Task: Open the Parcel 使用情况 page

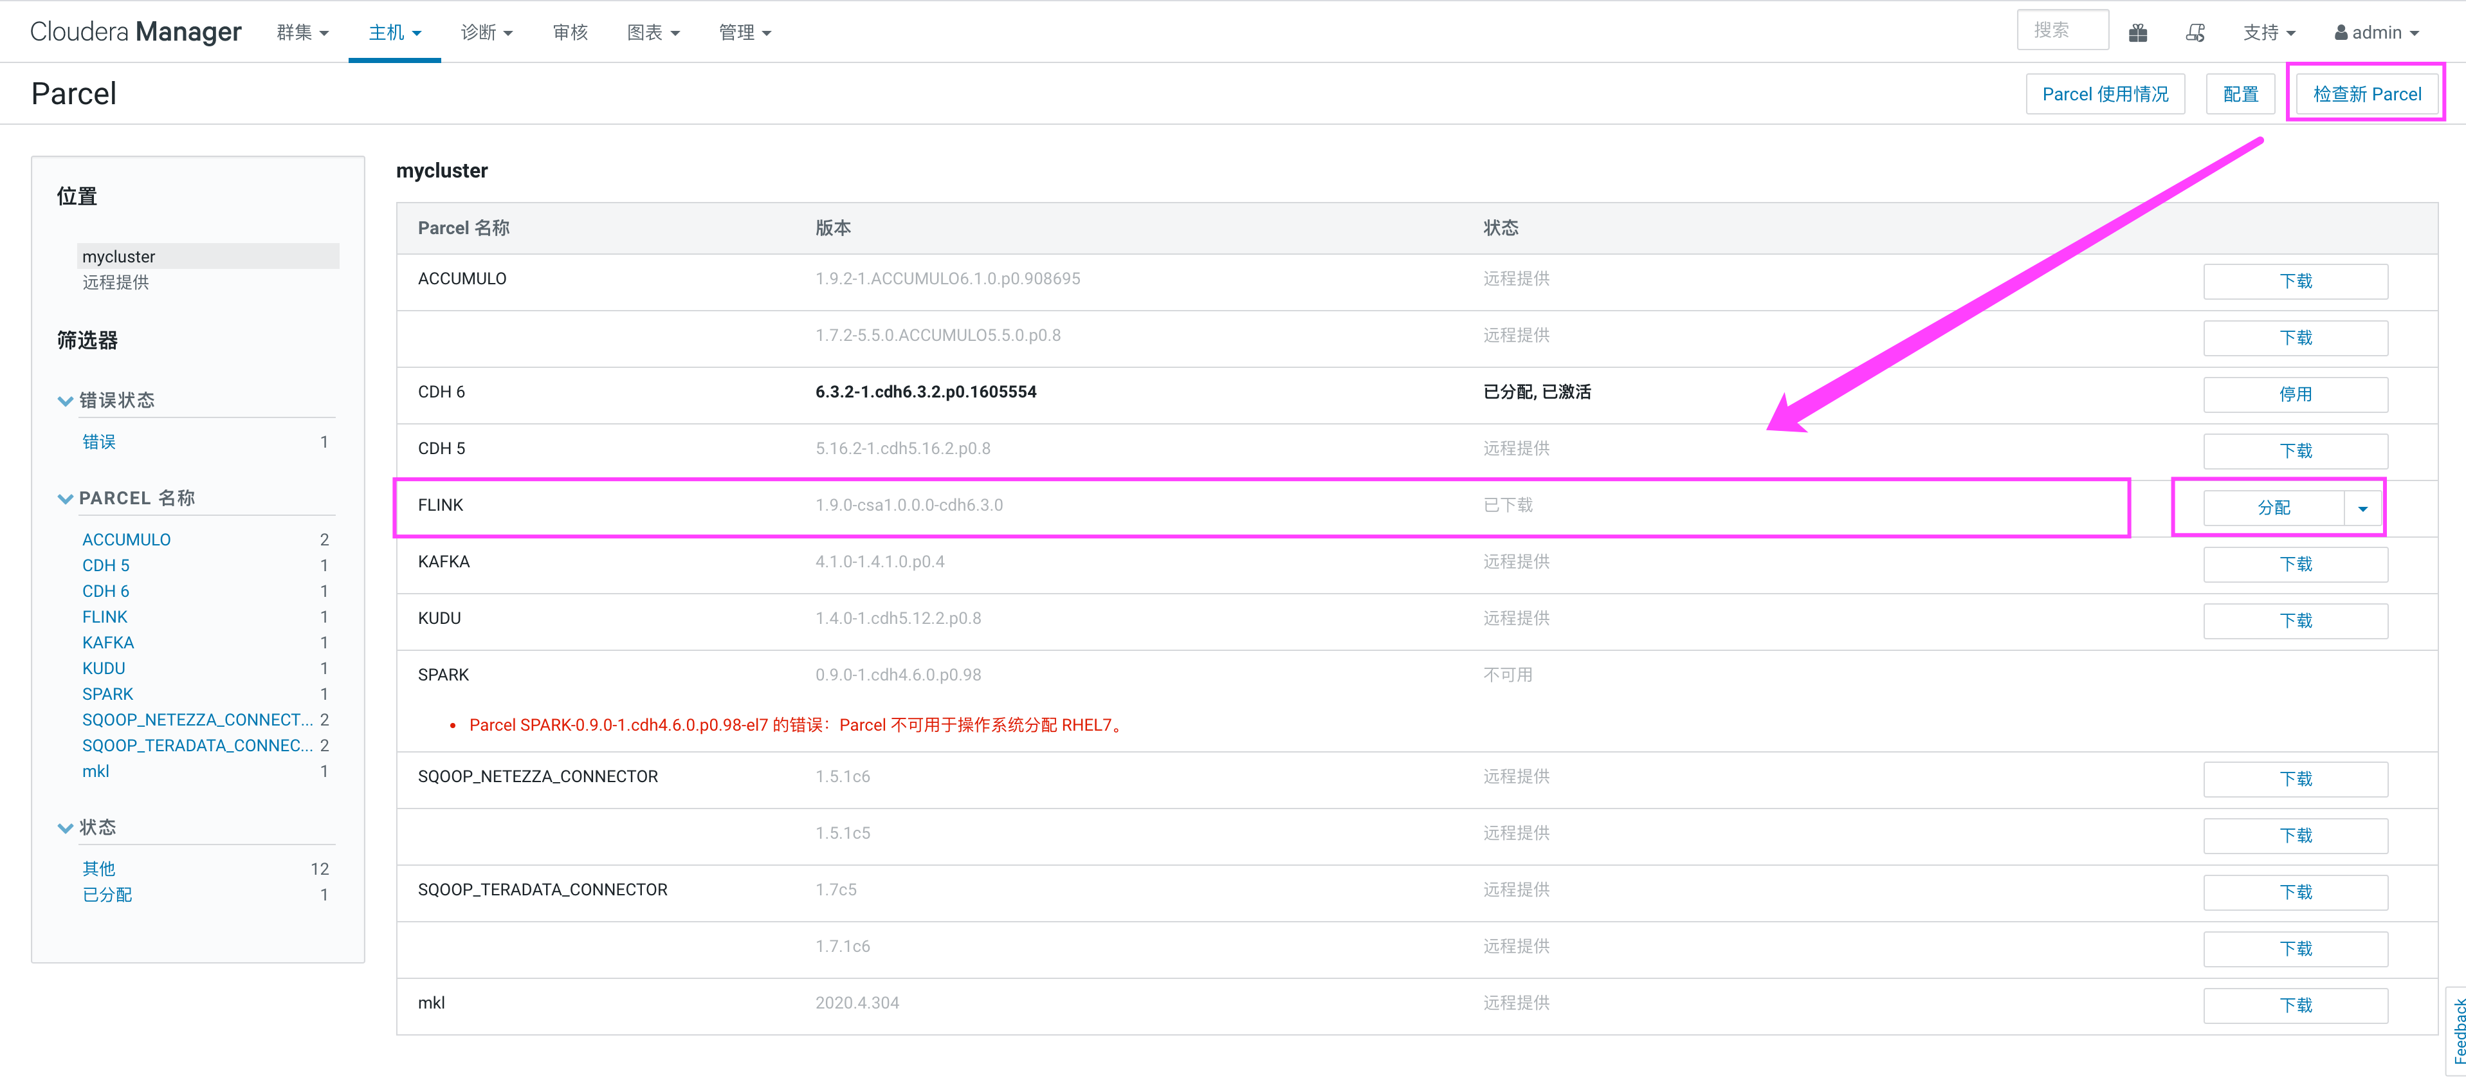Action: 2104,94
